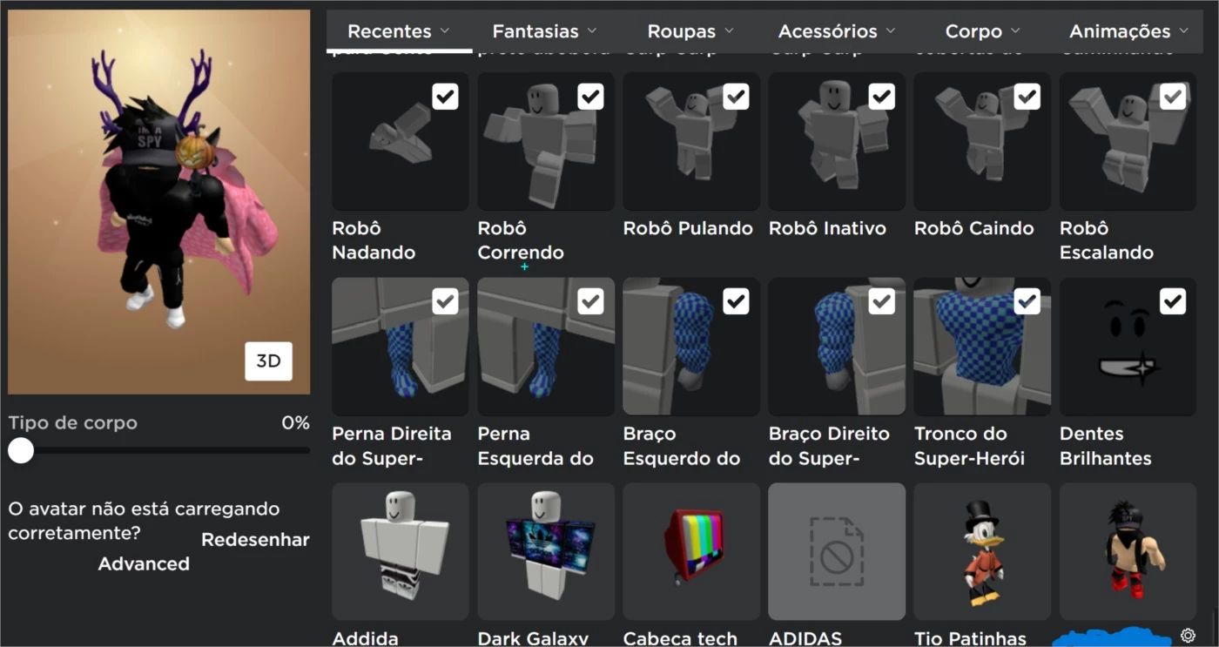The image size is (1219, 647).
Task: Toggle the 3D avatar view button
Action: point(268,361)
